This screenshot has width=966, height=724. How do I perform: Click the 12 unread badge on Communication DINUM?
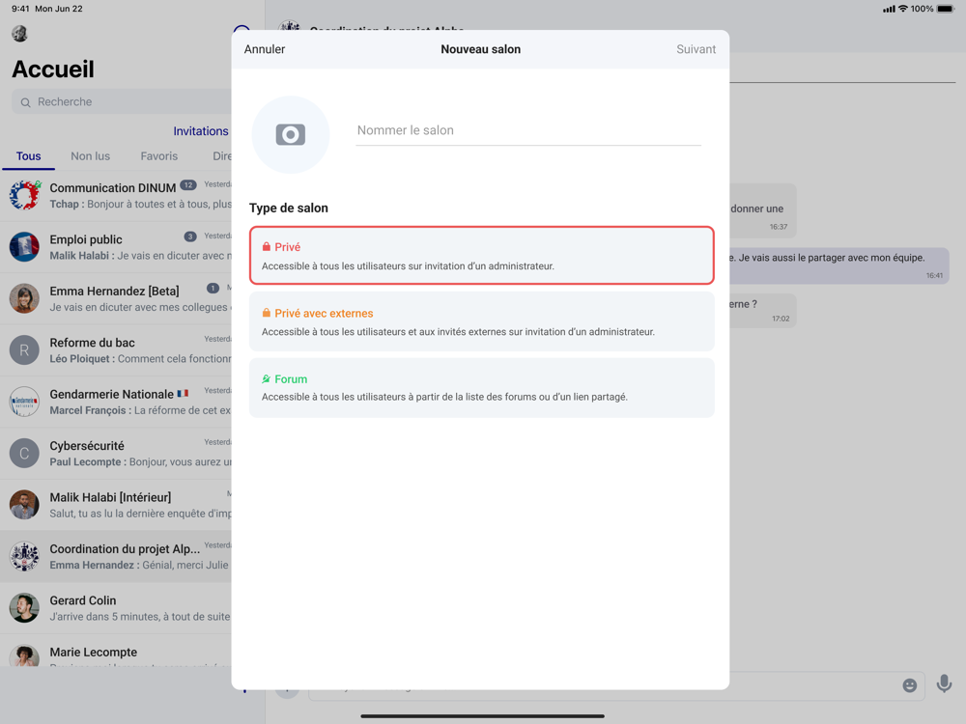click(188, 184)
